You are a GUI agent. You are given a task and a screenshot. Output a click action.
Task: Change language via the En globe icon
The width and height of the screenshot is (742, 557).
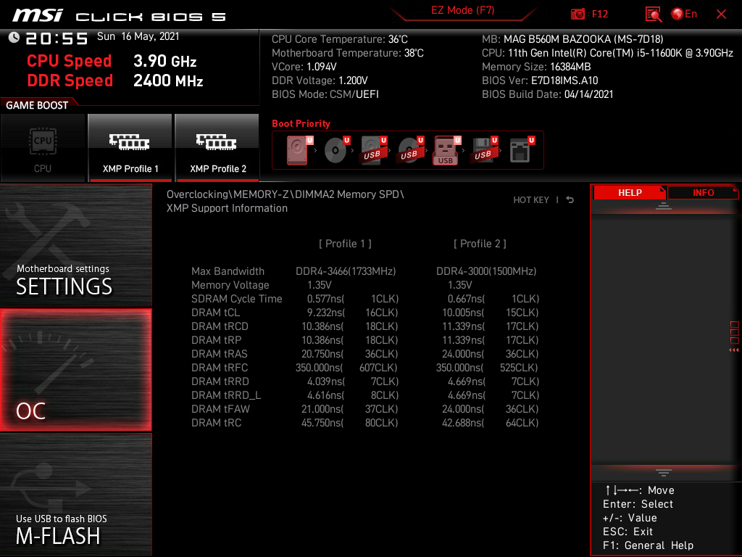click(684, 15)
